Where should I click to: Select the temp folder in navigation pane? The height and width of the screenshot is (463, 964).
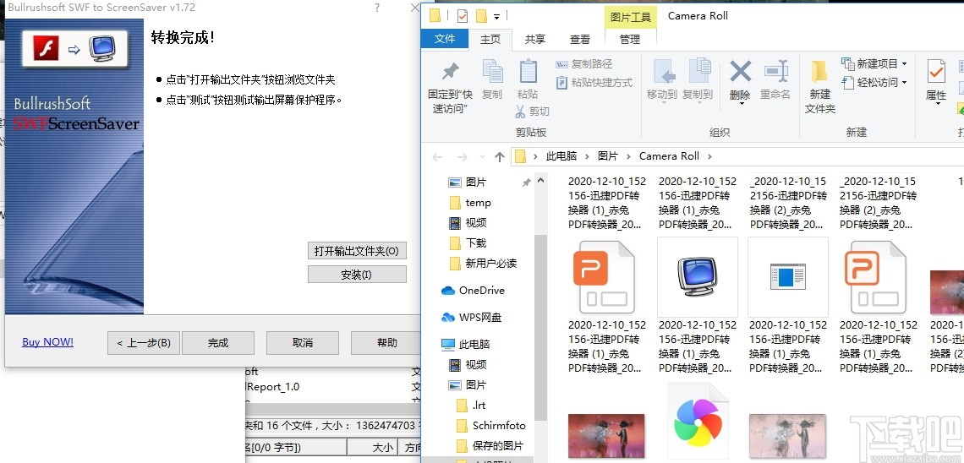click(478, 203)
